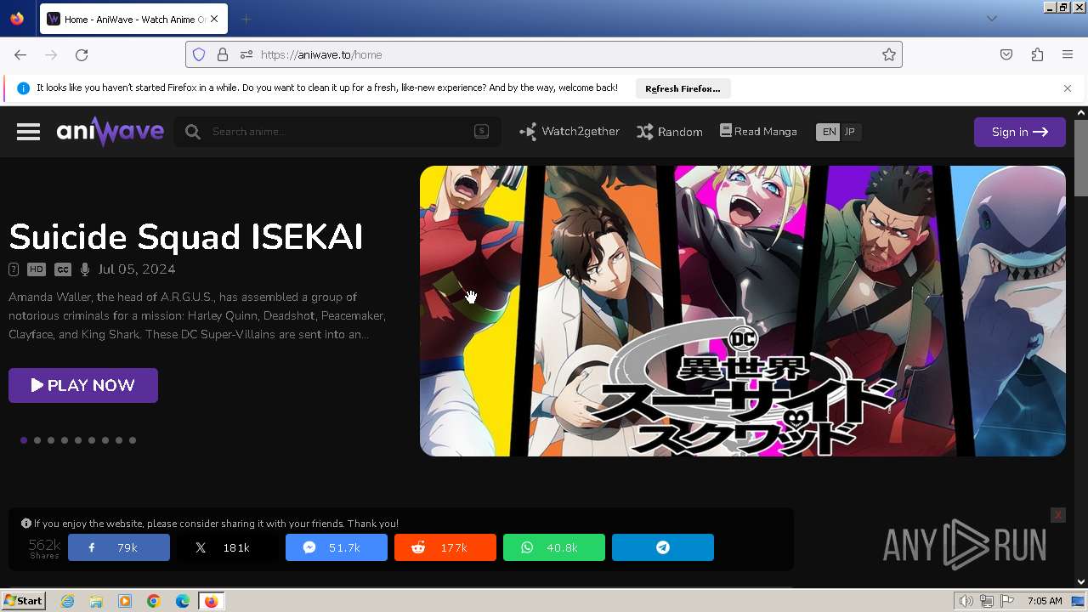Viewport: 1088px width, 612px height.
Task: Click the 7:05 AM clock
Action: [1045, 601]
